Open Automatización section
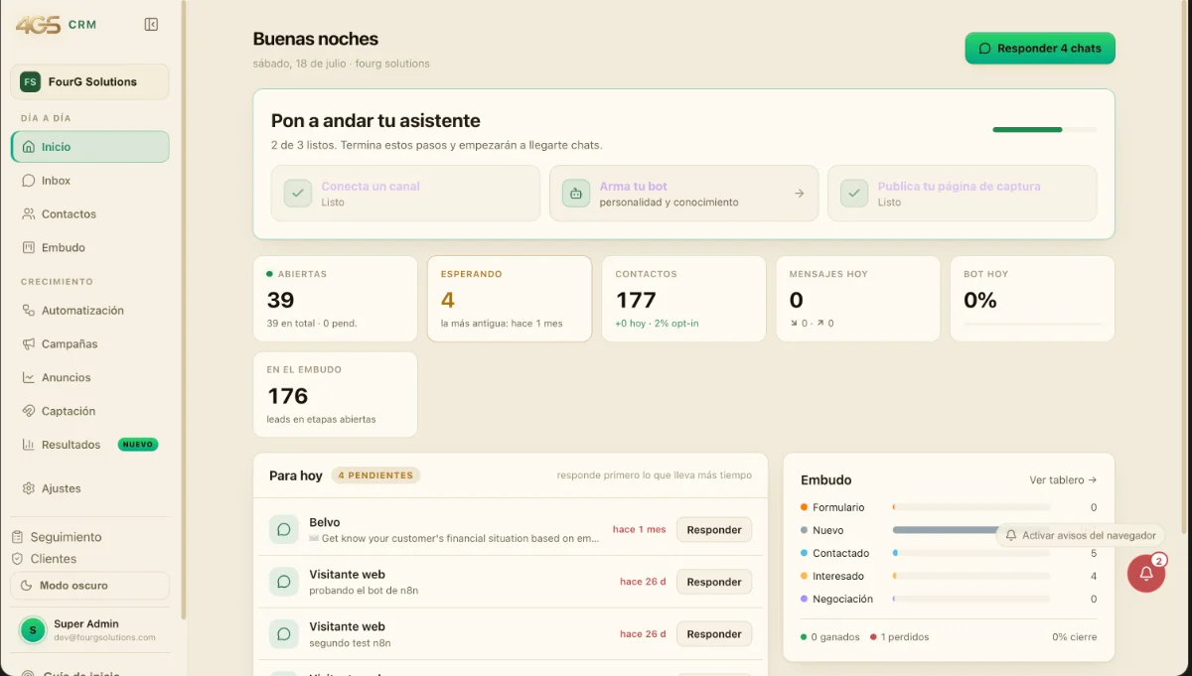Viewport: 1192px width, 676px height. [90, 311]
